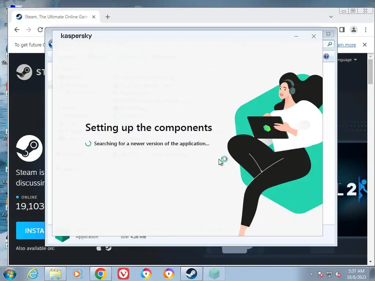
Task: Follow the Learn more link
Action: 346,45
